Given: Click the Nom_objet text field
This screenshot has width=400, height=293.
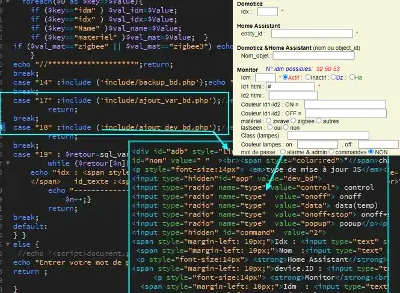Looking at the screenshot, I should 313,55.
